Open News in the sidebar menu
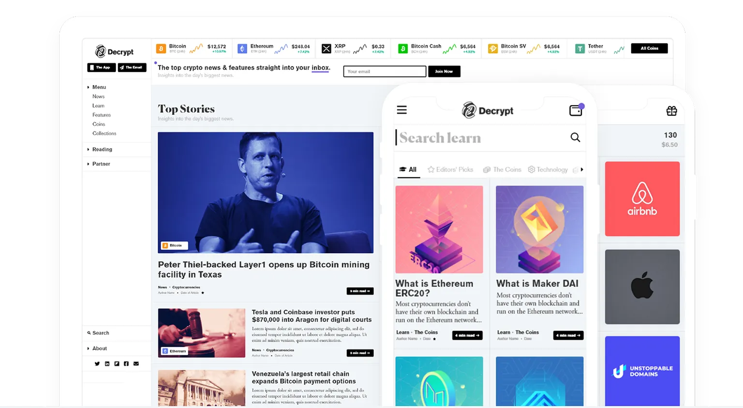 coord(99,96)
